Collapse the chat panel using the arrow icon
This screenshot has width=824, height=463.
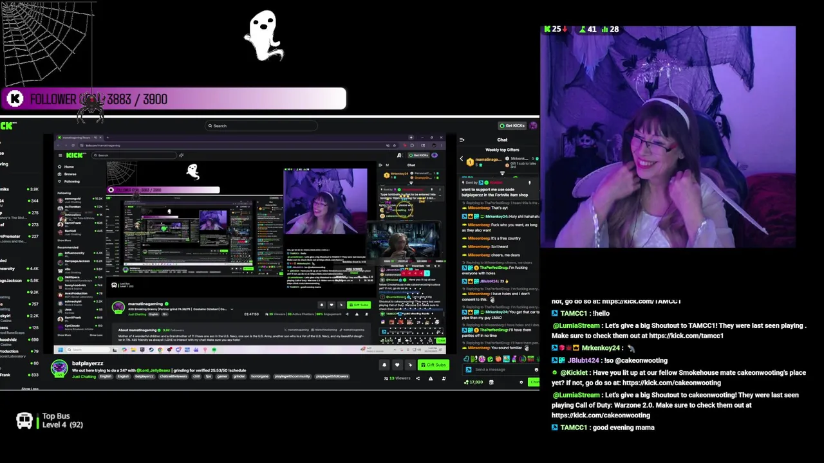[x=462, y=140]
